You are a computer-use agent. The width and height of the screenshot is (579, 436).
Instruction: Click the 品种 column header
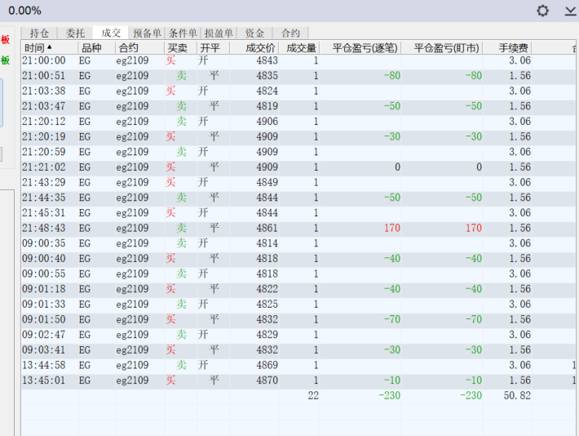pos(96,47)
